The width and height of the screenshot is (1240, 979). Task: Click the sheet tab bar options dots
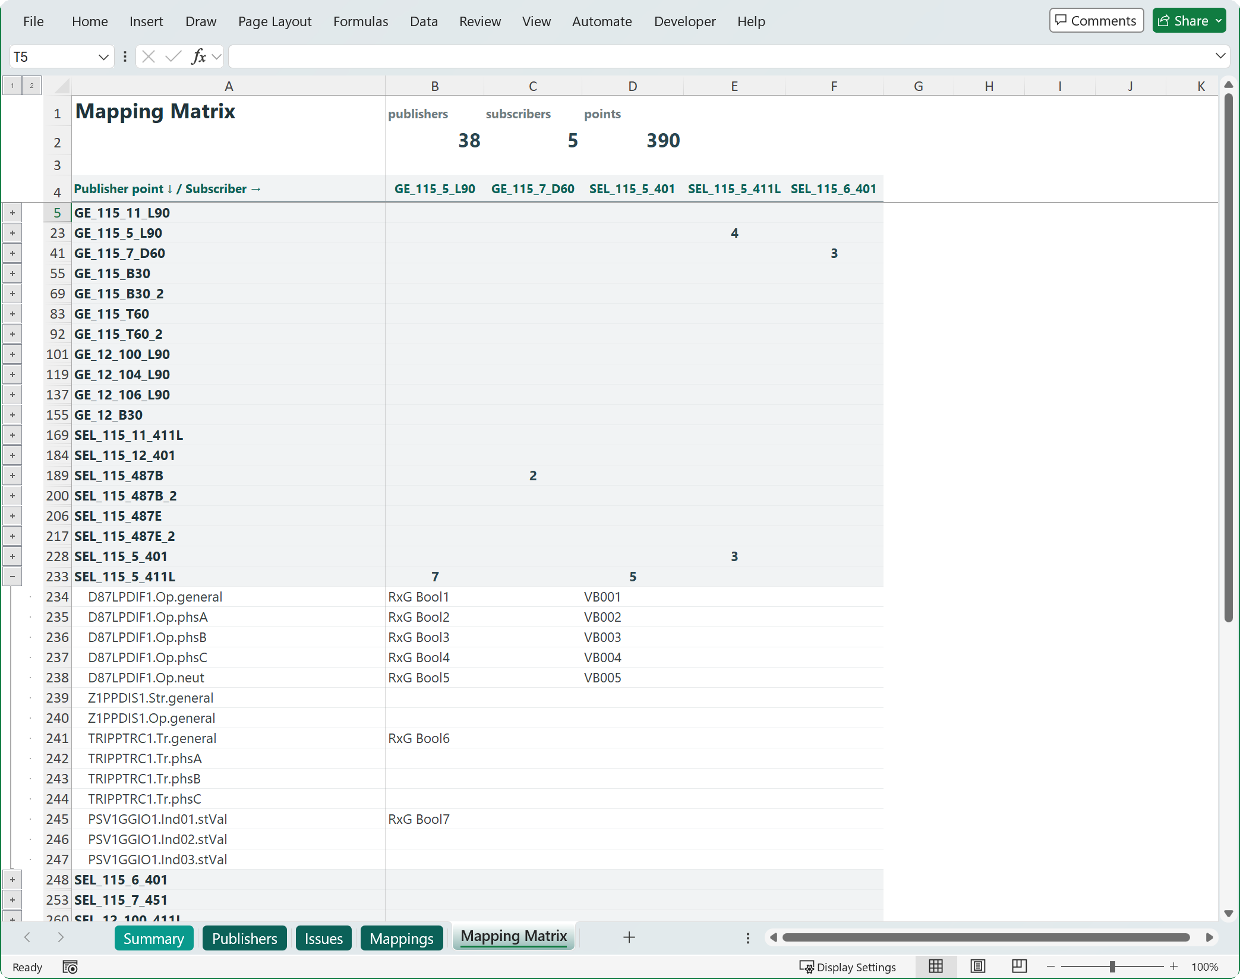[748, 937]
